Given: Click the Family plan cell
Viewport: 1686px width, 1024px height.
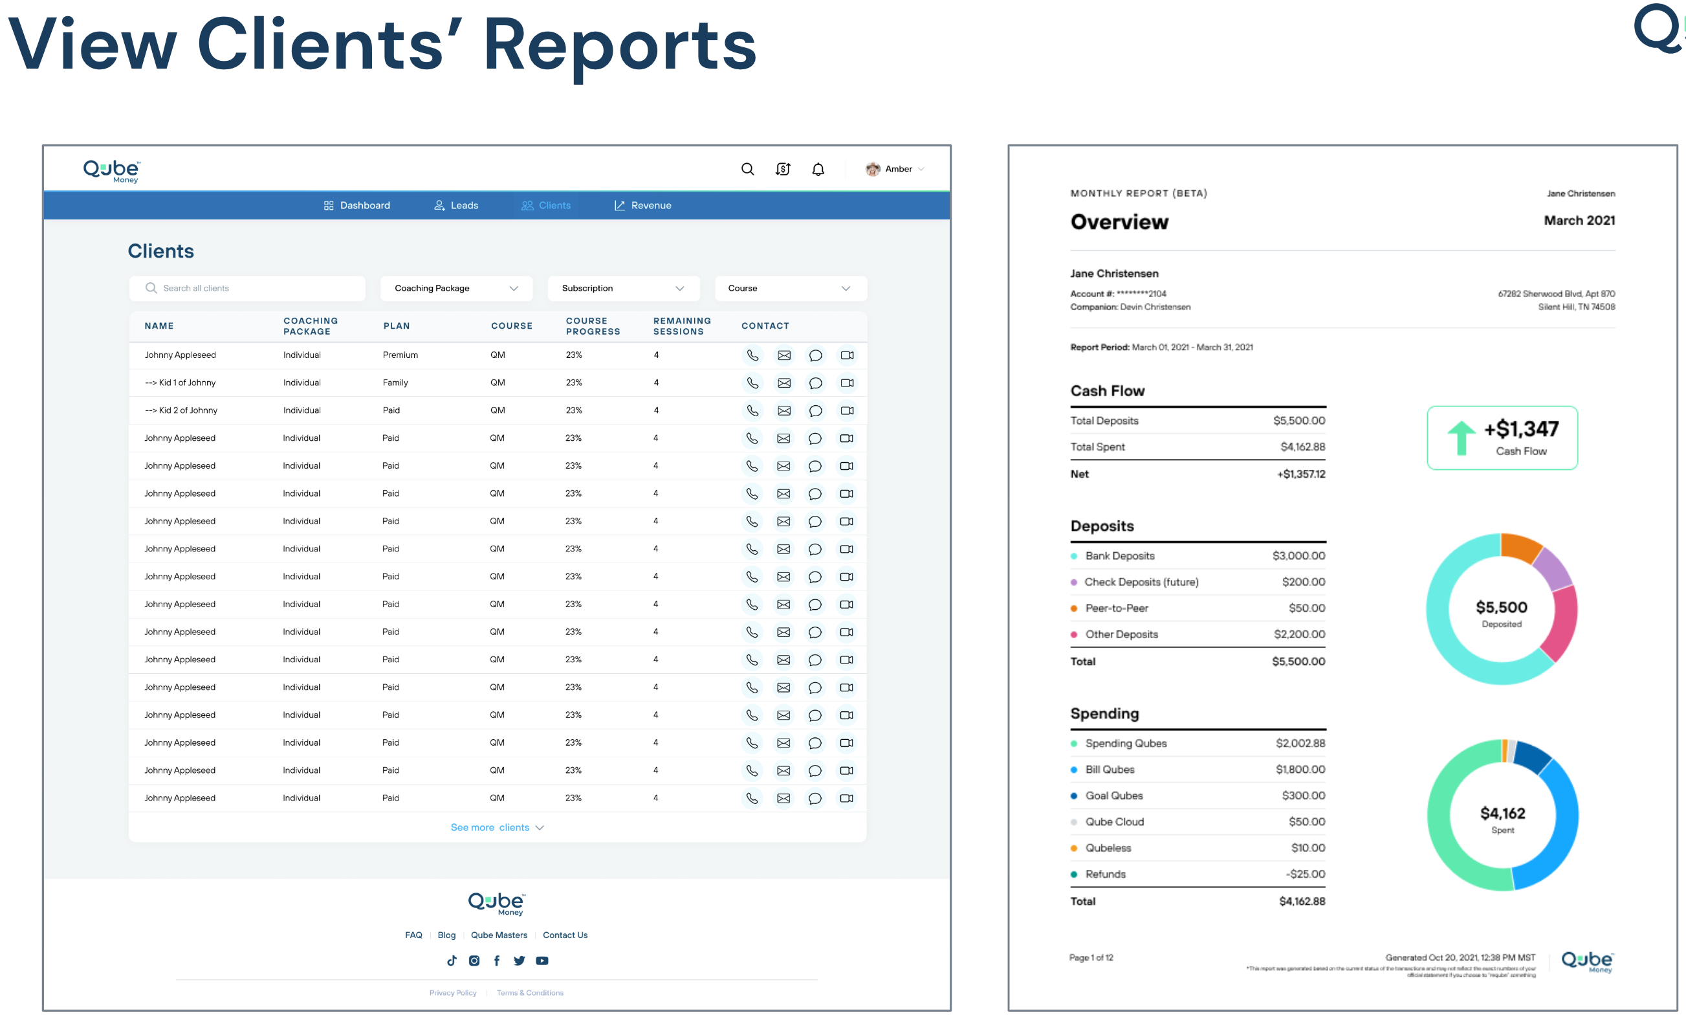Looking at the screenshot, I should point(395,383).
